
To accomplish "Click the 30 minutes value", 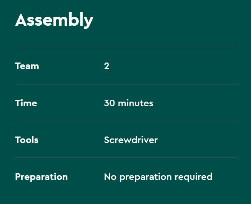I will [x=128, y=103].
